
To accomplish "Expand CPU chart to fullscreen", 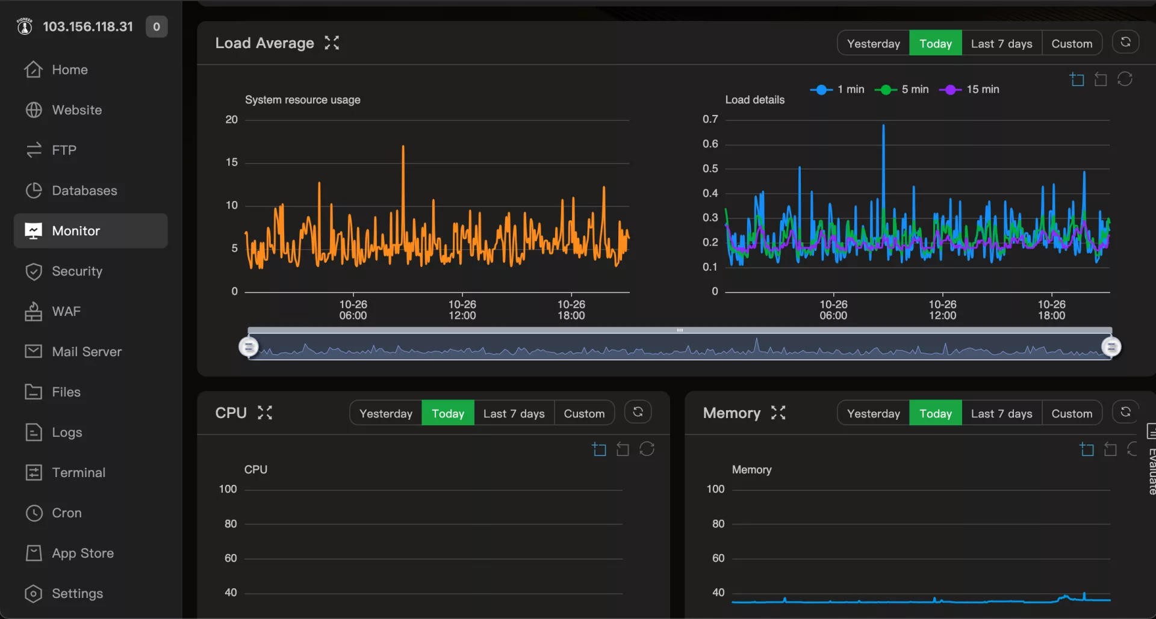I will coord(265,413).
